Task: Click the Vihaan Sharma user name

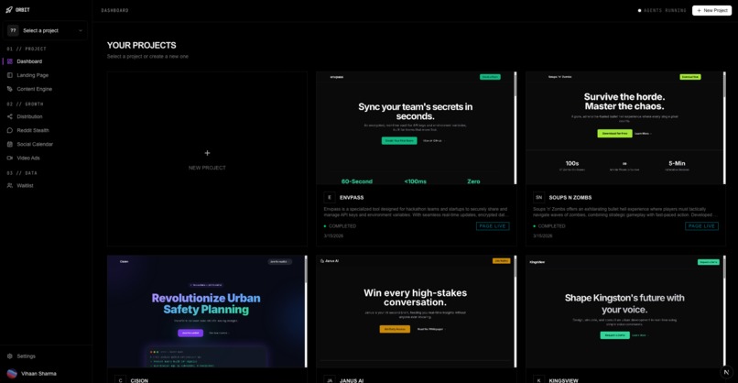Action: (x=38, y=374)
